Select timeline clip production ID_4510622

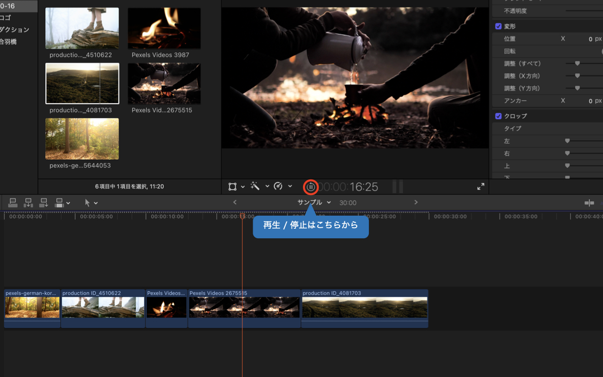click(103, 308)
